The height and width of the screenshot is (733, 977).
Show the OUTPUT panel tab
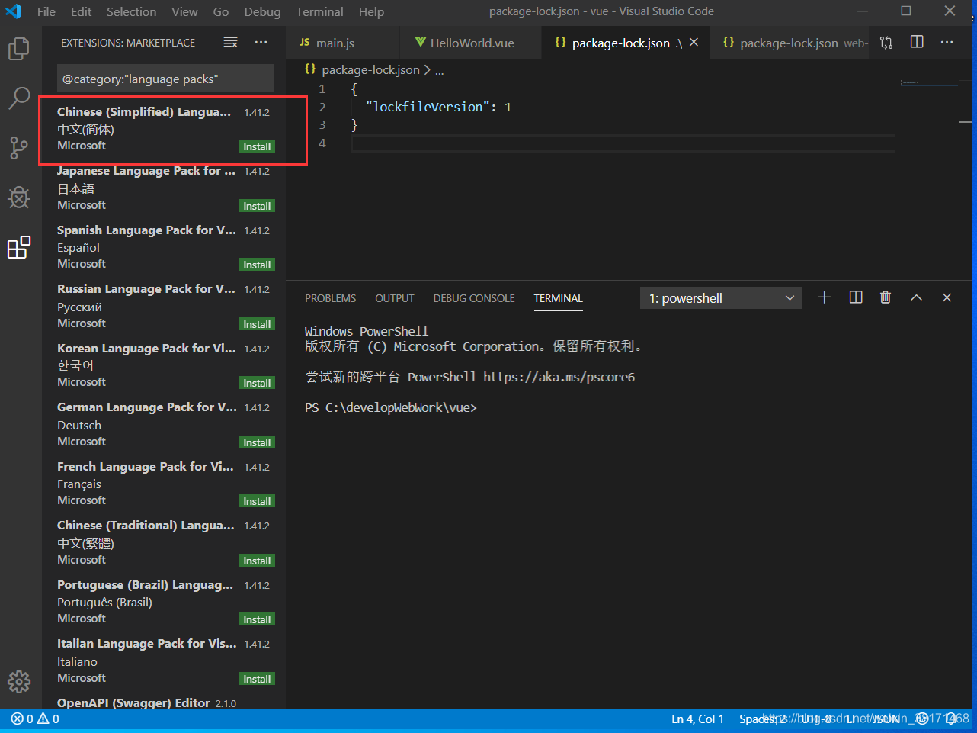(395, 298)
